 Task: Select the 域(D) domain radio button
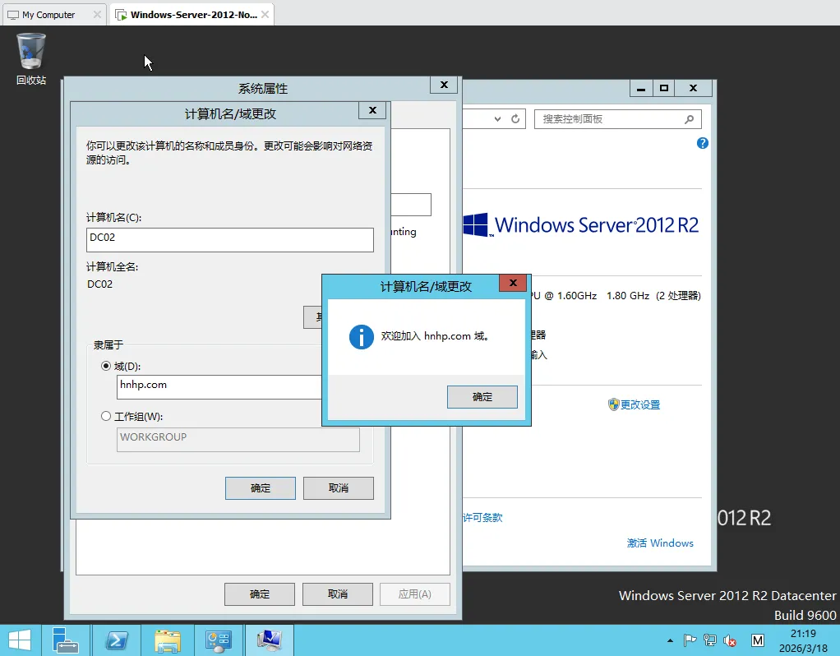pyautogui.click(x=106, y=365)
